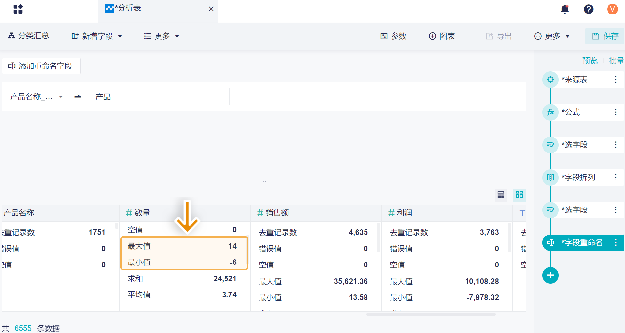The width and height of the screenshot is (625, 333).
Task: Click the swap arrows icon beside 产品名称
Action: [78, 97]
